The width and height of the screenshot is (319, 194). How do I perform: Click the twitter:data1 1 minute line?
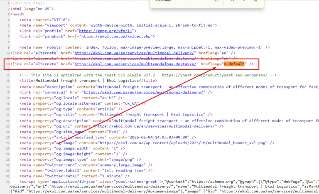coord(75,176)
